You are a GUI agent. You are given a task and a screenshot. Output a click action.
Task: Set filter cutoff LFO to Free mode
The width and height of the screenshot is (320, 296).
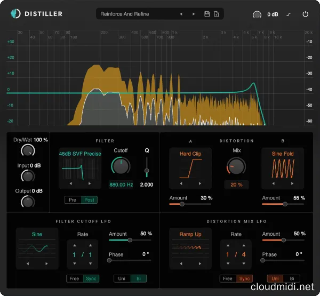(74, 278)
